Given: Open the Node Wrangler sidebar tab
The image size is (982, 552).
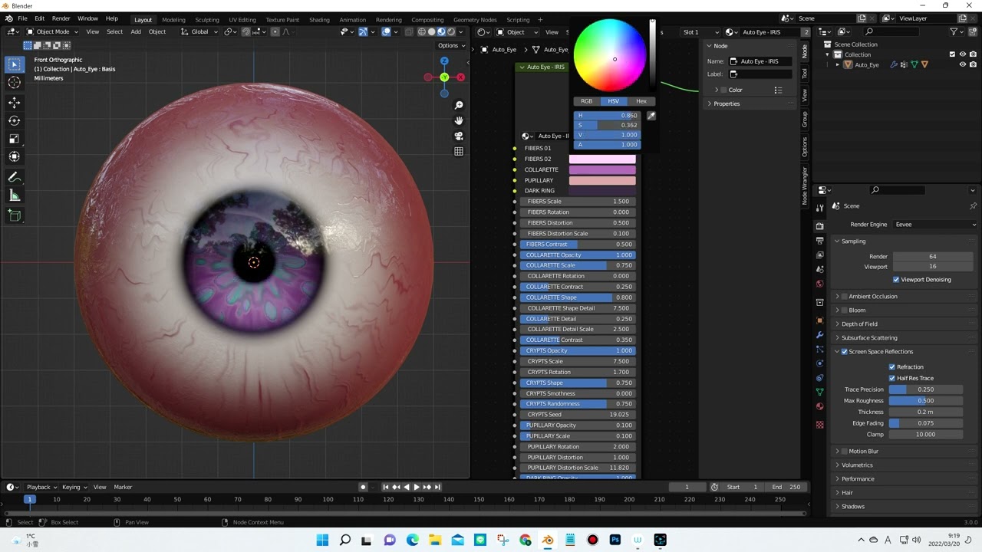Looking at the screenshot, I should click(805, 186).
